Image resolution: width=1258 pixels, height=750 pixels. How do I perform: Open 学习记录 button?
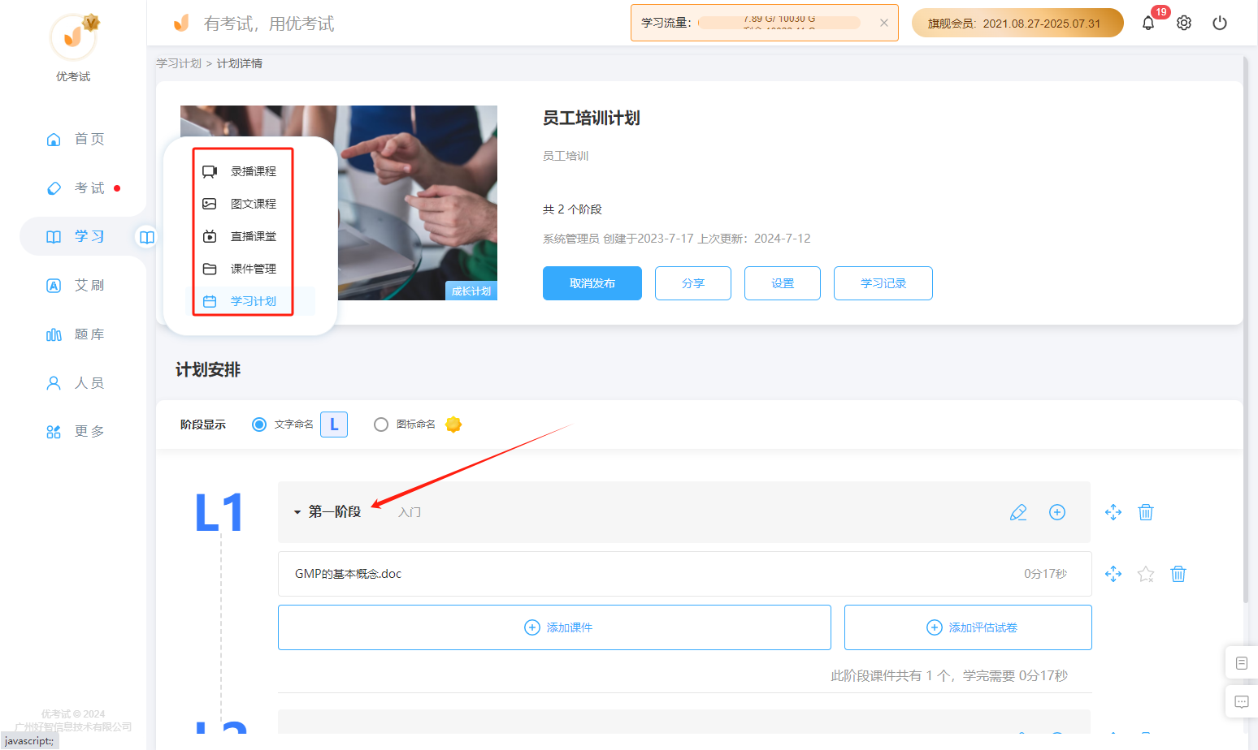pyautogui.click(x=883, y=283)
